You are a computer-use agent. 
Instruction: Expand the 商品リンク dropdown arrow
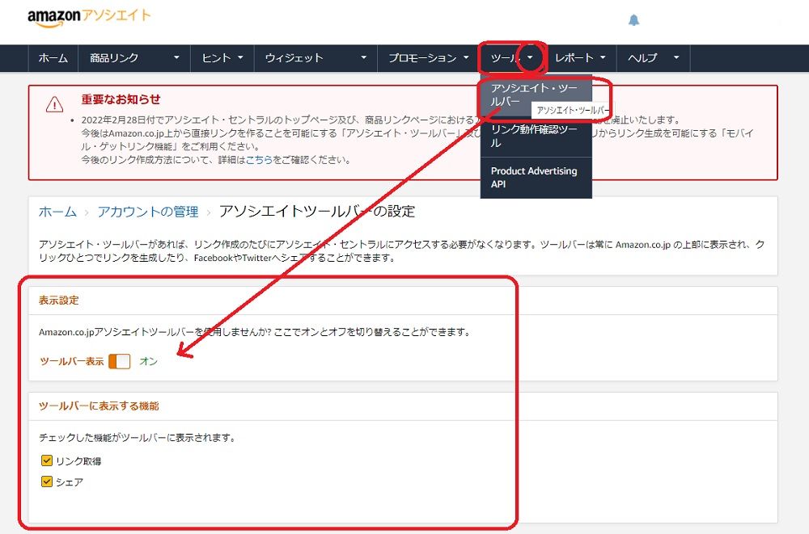tap(176, 57)
